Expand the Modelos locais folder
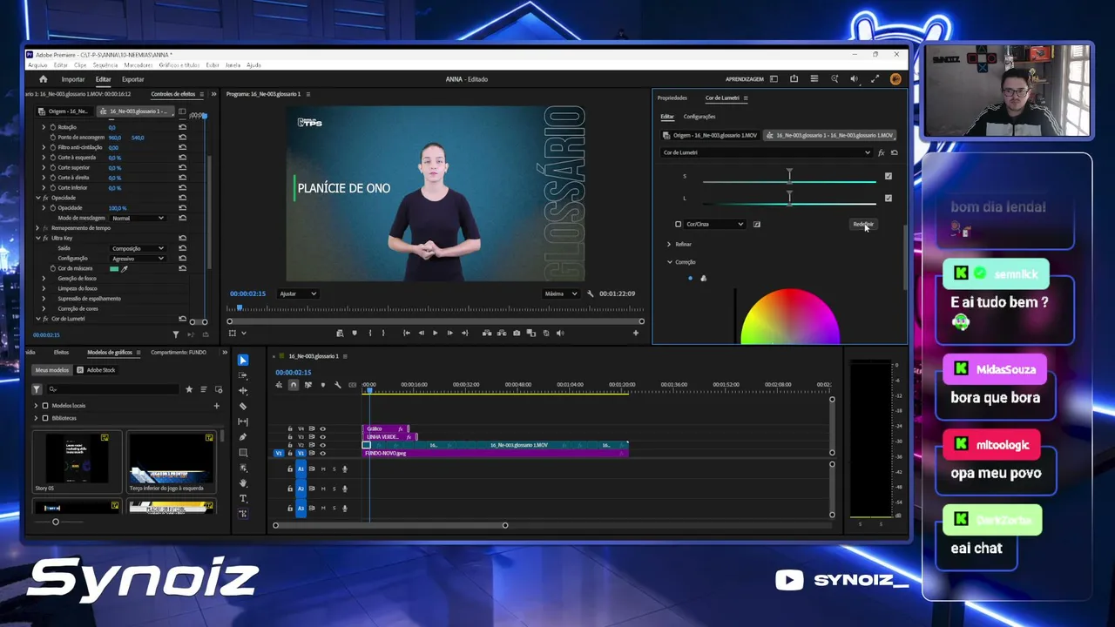 click(x=36, y=406)
